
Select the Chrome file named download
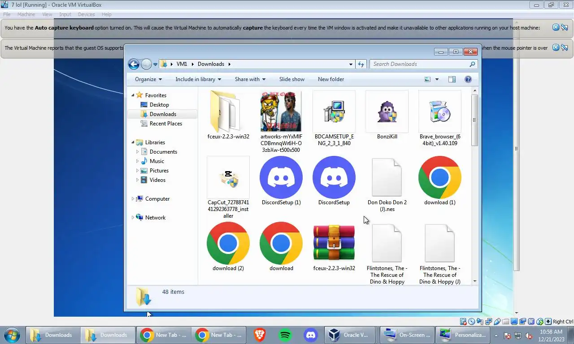(x=281, y=243)
